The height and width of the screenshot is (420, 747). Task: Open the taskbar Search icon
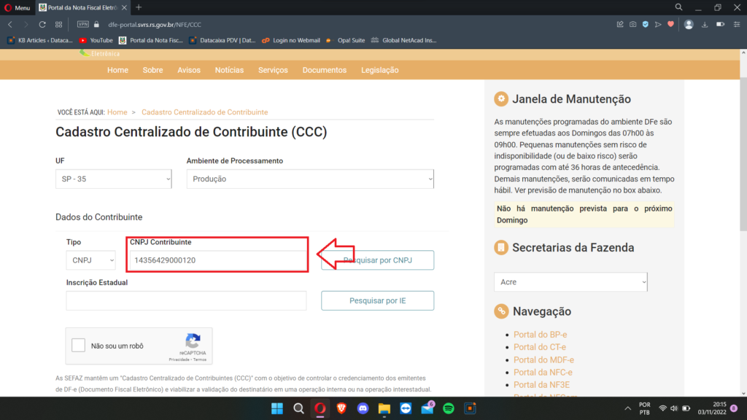click(298, 408)
